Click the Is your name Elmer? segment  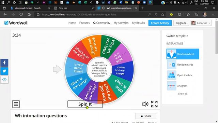click(77, 68)
